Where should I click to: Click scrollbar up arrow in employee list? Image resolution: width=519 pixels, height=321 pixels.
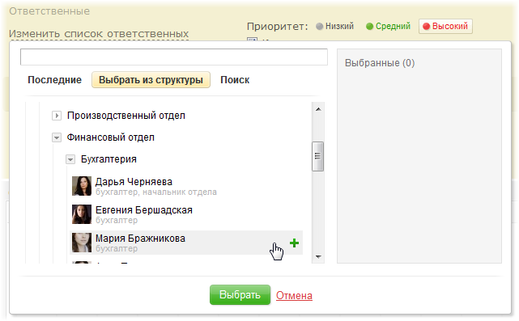[318, 109]
